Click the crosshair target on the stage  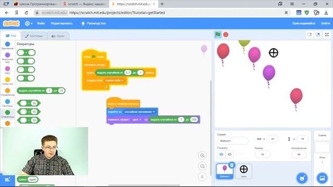pyautogui.click(x=273, y=53)
